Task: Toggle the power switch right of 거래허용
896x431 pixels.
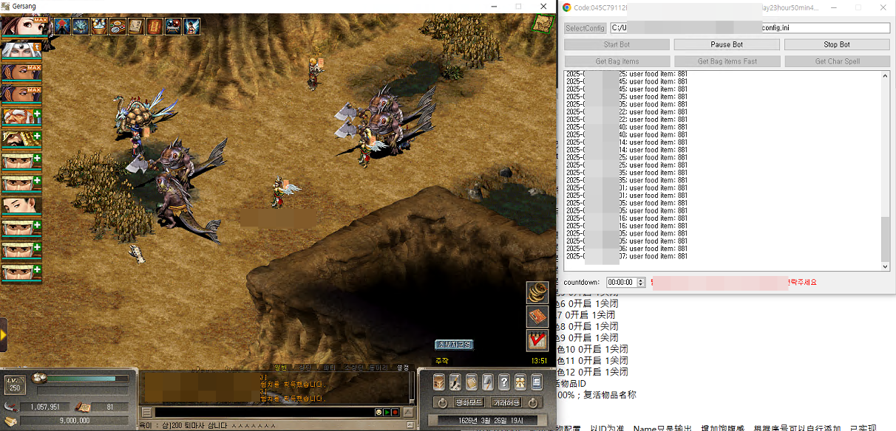Action: click(x=534, y=403)
